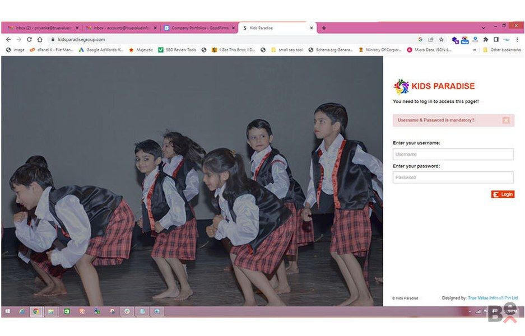The width and height of the screenshot is (525, 336).
Task: Click the red Login button
Action: 503,194
